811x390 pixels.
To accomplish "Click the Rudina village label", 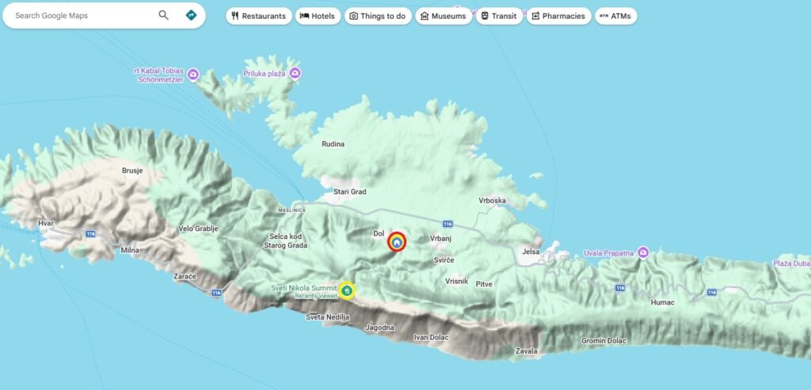I will click(x=333, y=144).
